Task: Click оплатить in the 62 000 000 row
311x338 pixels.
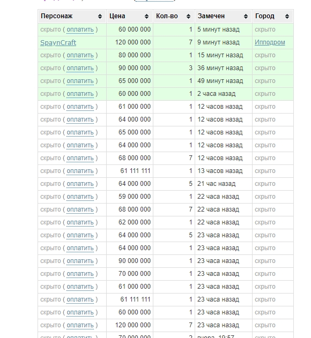Action: tap(80, 222)
